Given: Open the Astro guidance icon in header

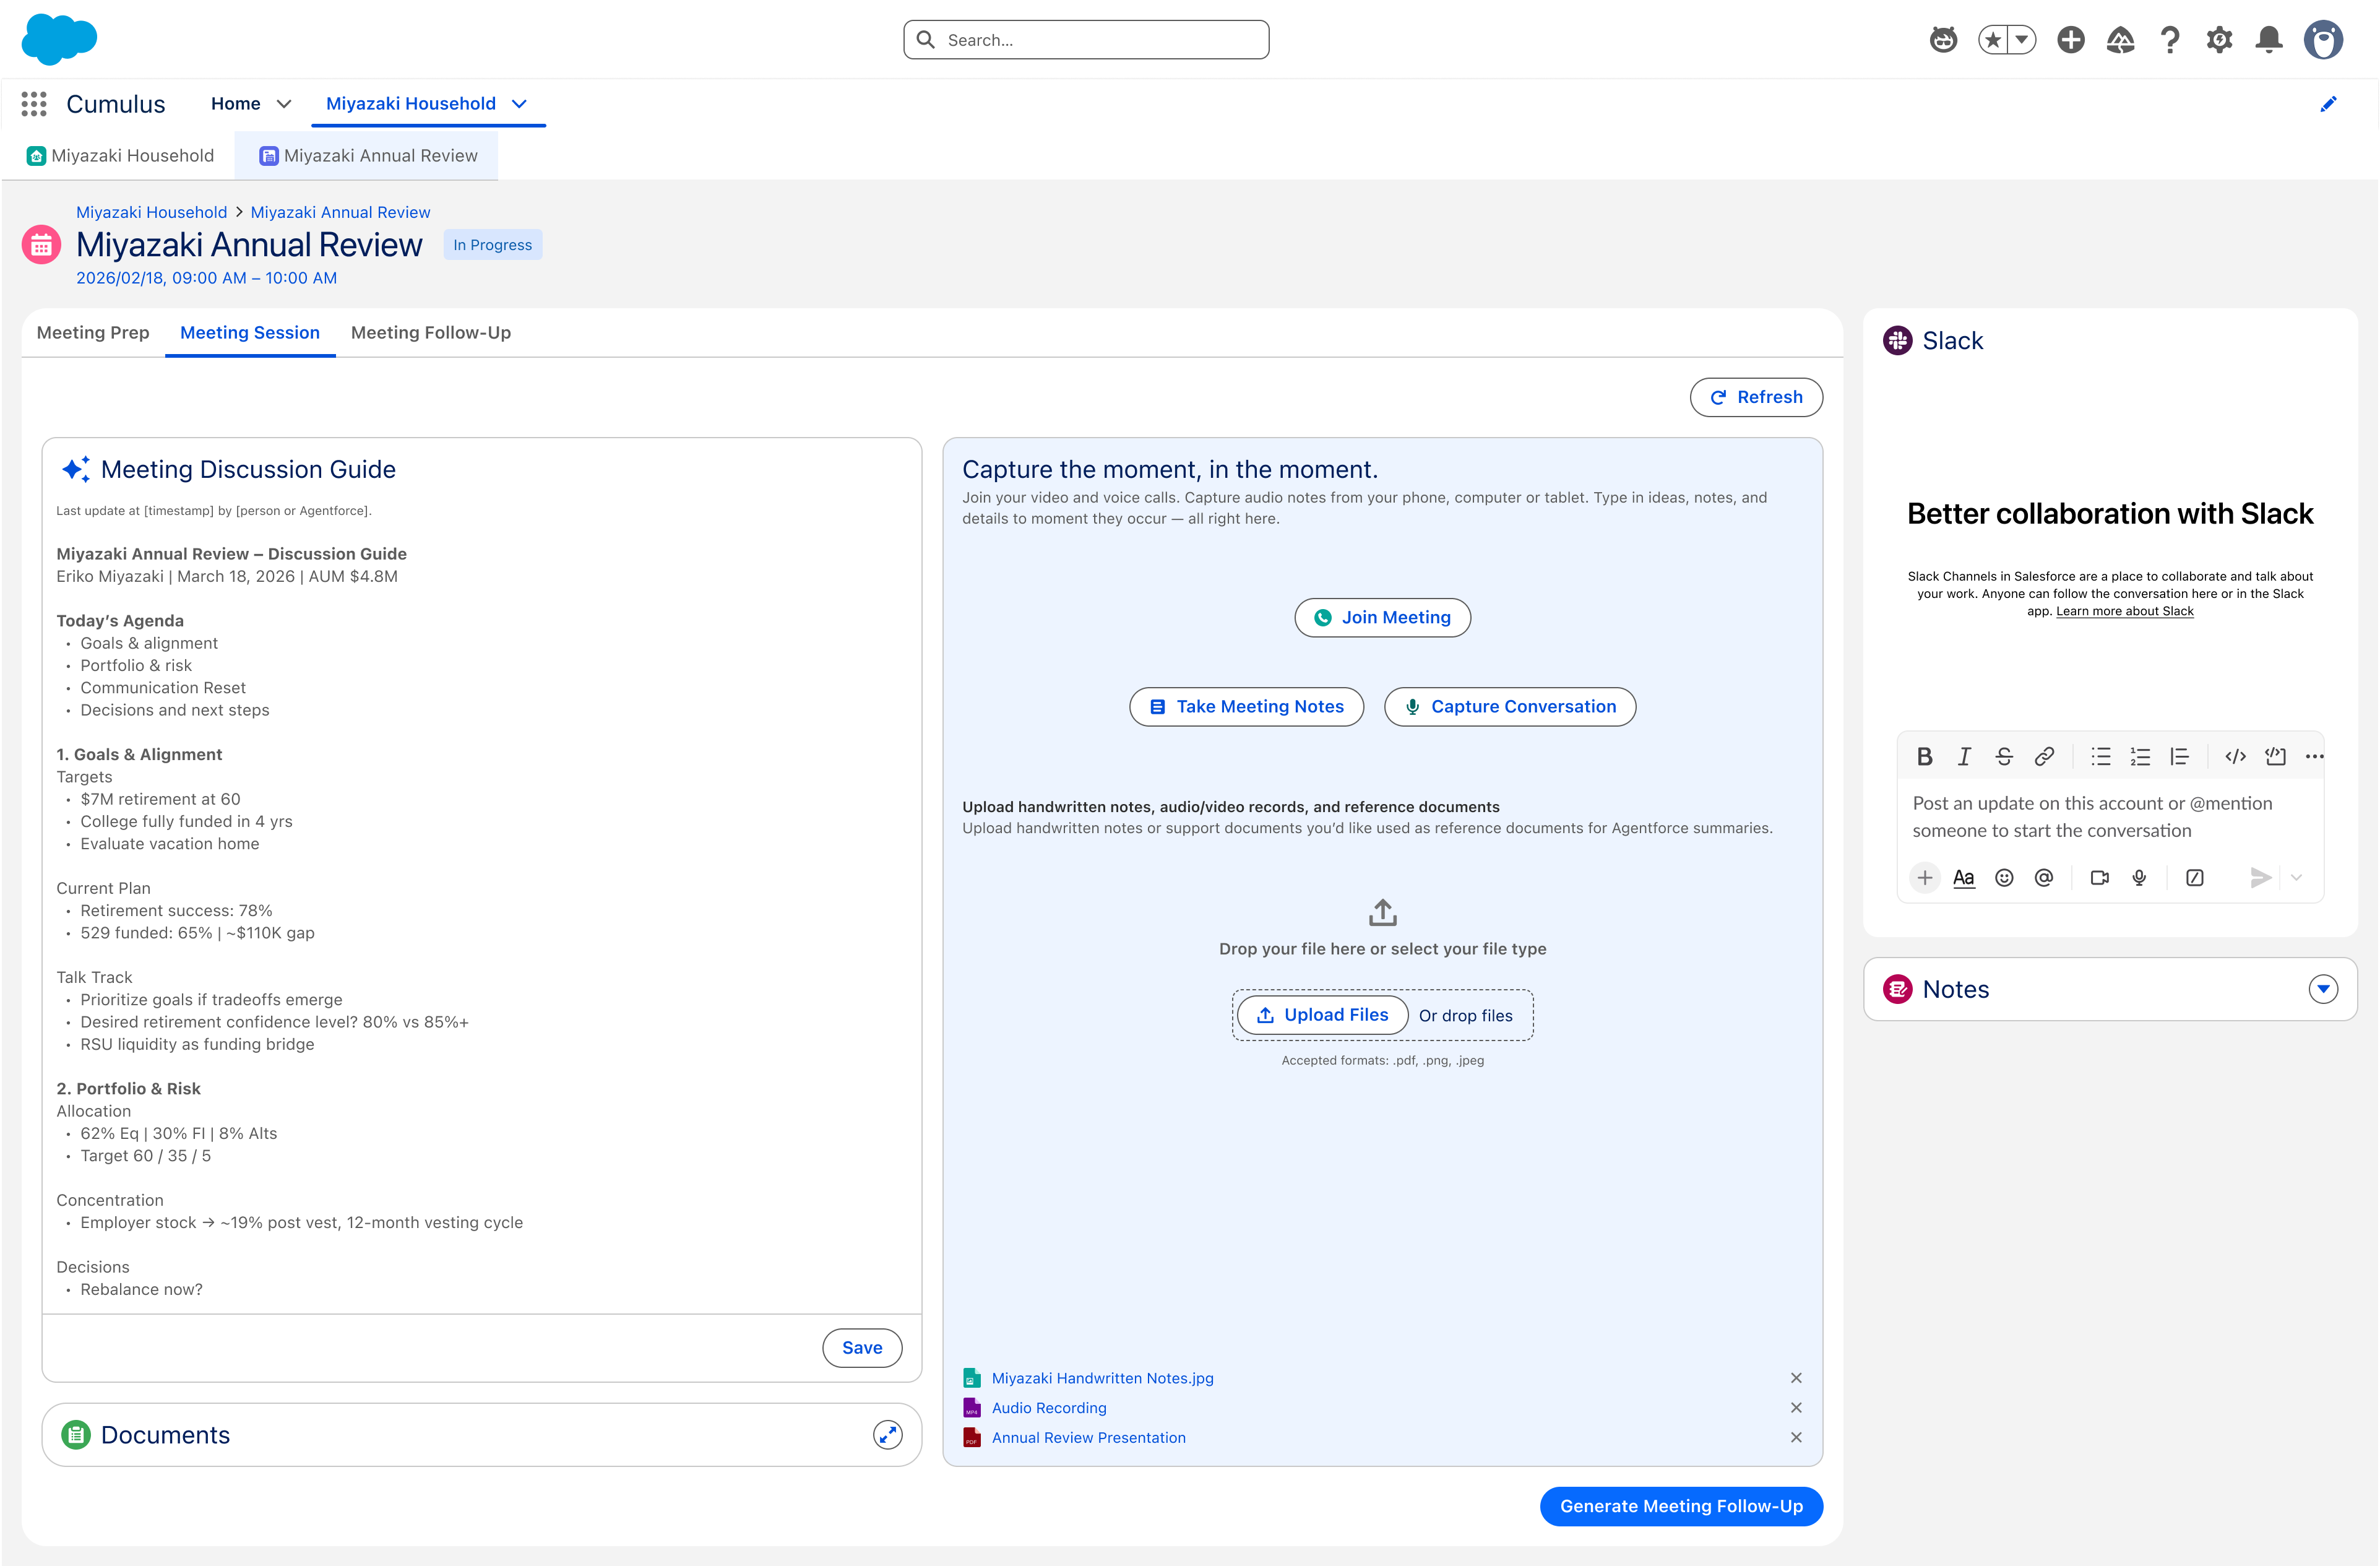Looking at the screenshot, I should (x=1943, y=40).
